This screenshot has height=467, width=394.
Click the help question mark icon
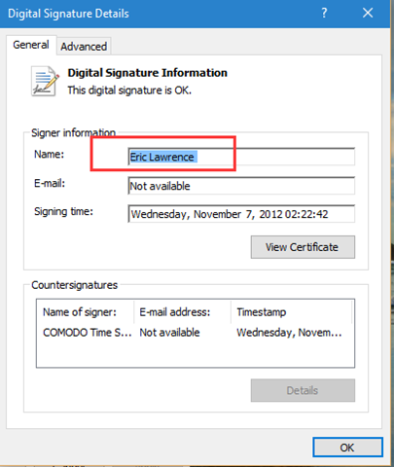click(x=324, y=13)
